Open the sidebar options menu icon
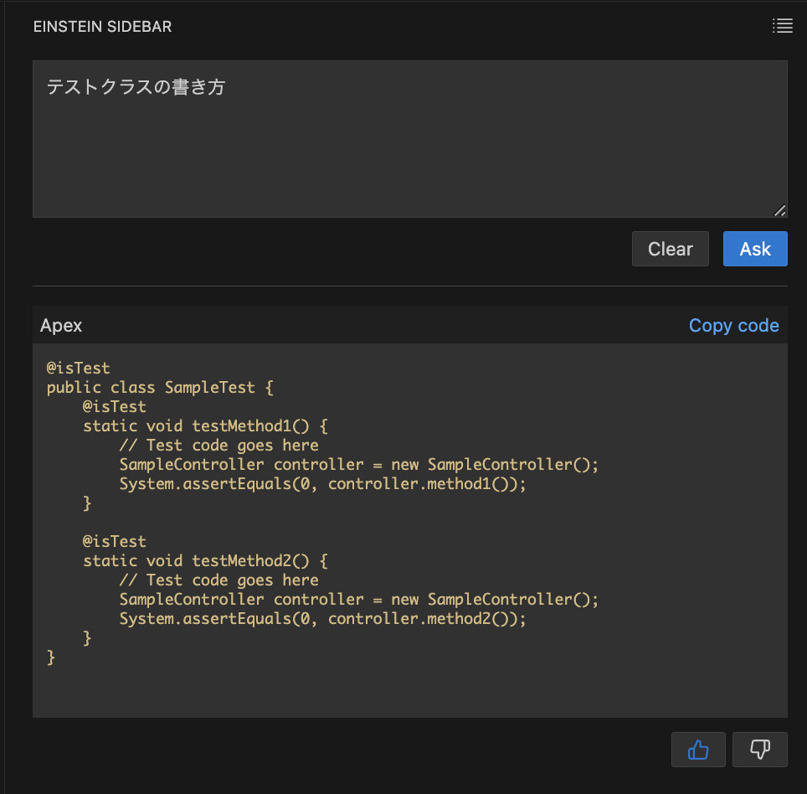807x794 pixels. pyautogui.click(x=782, y=25)
